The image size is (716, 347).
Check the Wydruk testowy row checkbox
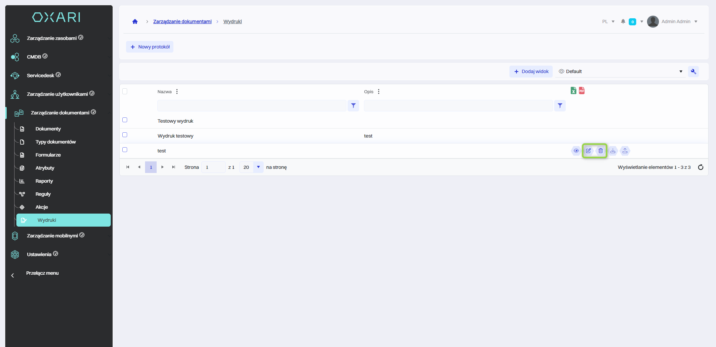125,135
